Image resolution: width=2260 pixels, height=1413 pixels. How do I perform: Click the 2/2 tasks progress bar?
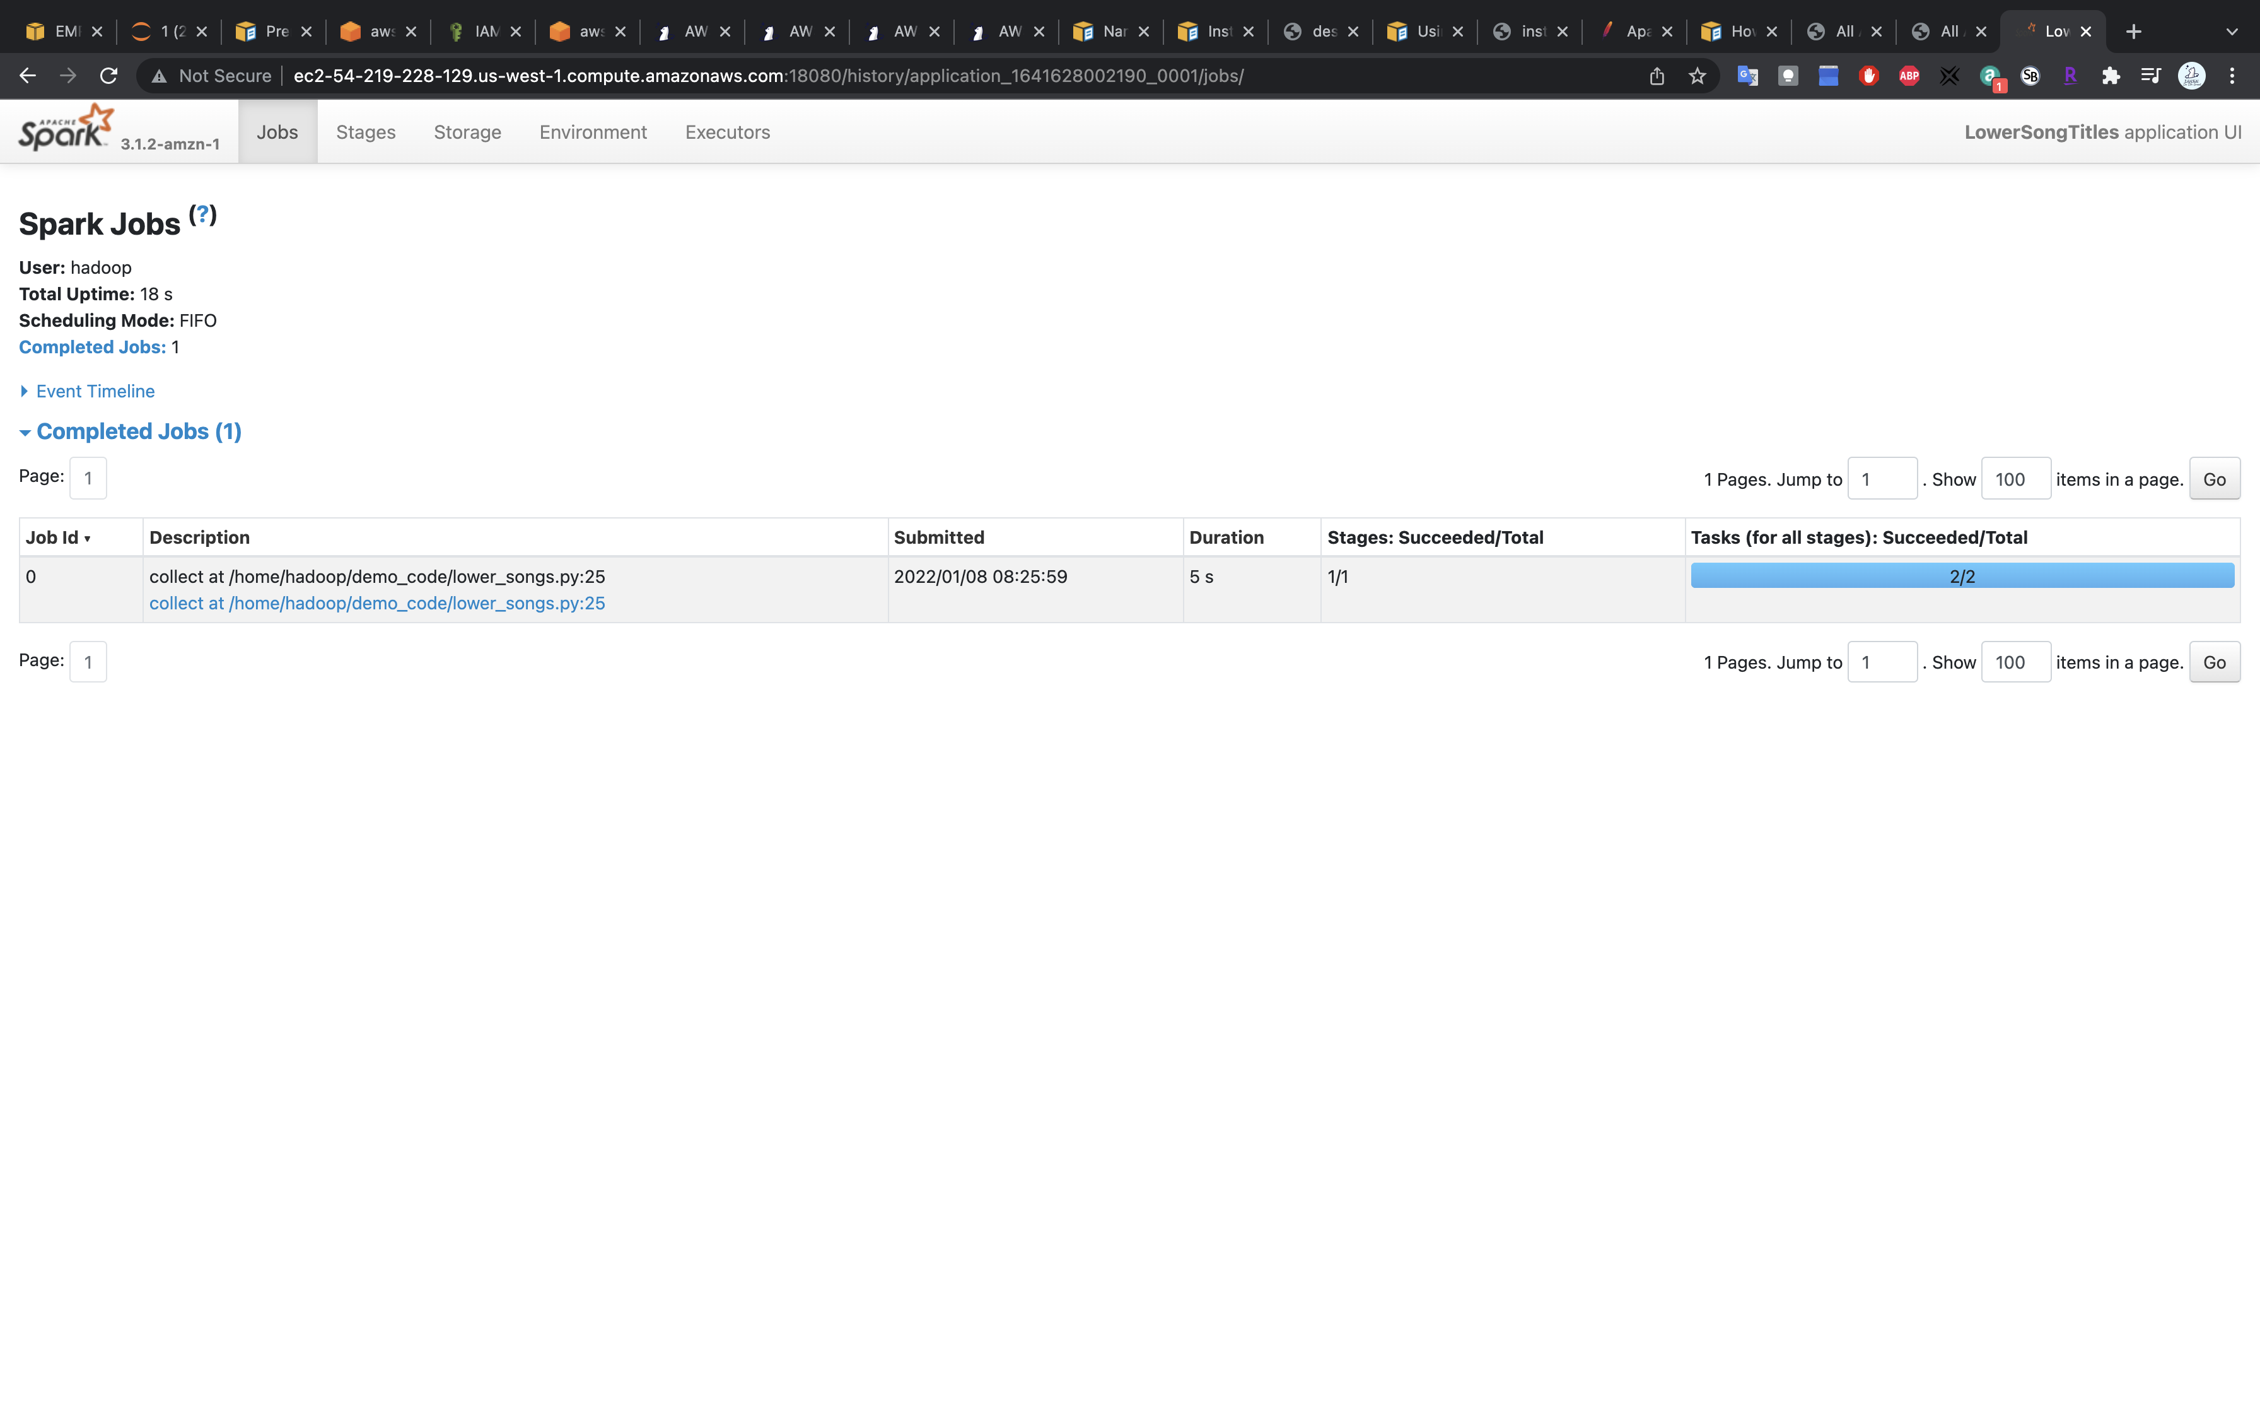coord(1961,577)
